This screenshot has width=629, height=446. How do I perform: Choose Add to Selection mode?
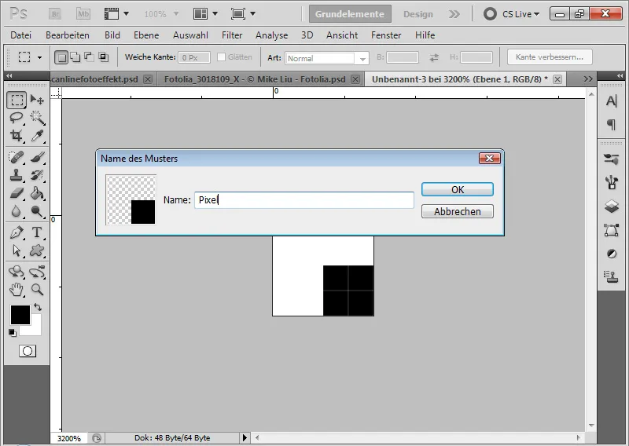point(75,57)
